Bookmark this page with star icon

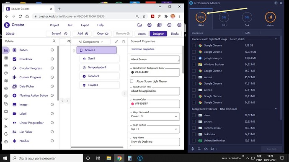pyautogui.click(x=144, y=16)
